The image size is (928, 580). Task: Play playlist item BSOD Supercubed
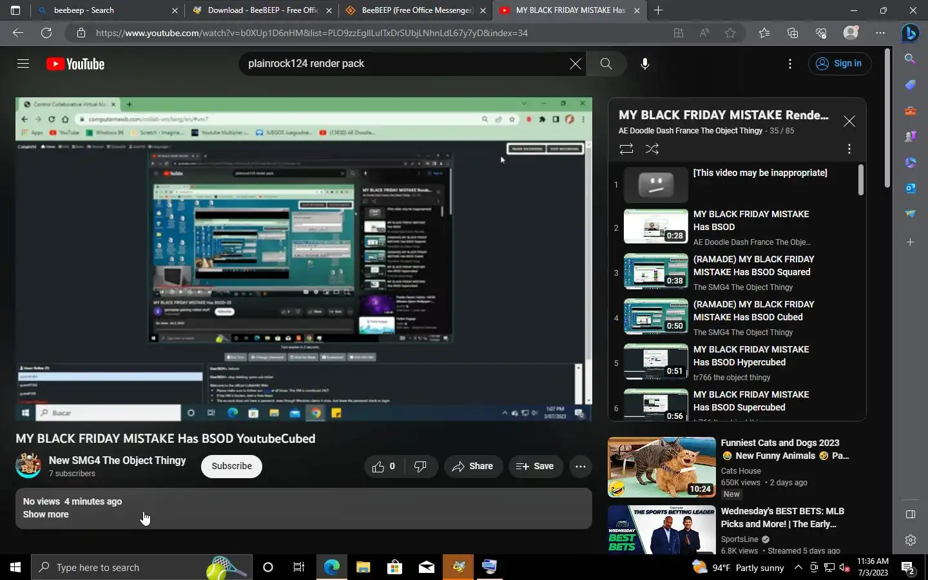737,405
